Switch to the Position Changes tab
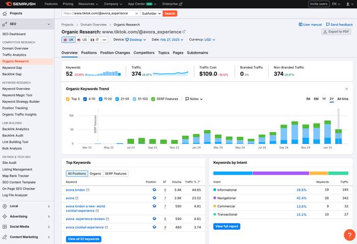The height and width of the screenshot is (244, 357). (115, 53)
